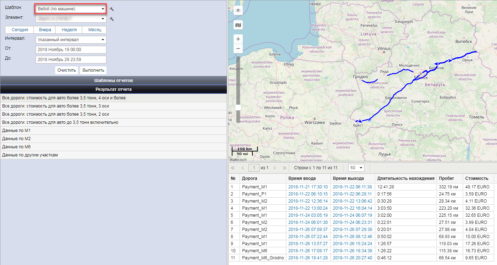
Task: Go to the previous results page
Action: tap(243, 168)
